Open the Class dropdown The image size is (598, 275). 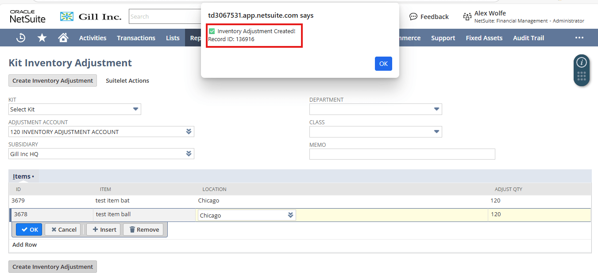point(436,132)
